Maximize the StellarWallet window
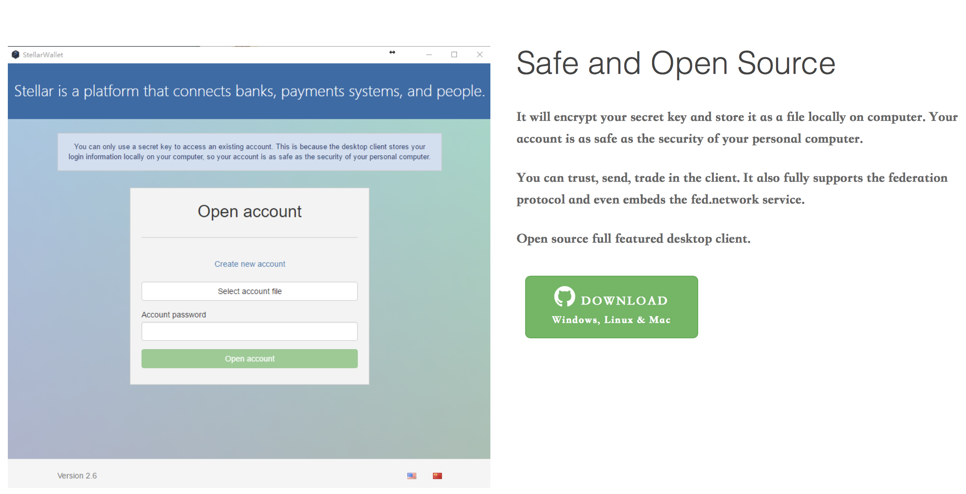The image size is (966, 494). (x=454, y=54)
